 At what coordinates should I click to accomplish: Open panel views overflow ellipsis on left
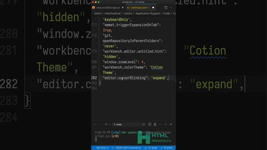(x=95, y=125)
